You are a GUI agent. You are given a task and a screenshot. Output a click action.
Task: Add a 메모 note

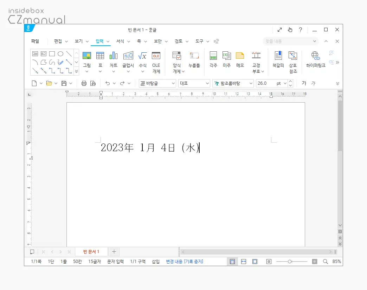click(240, 56)
